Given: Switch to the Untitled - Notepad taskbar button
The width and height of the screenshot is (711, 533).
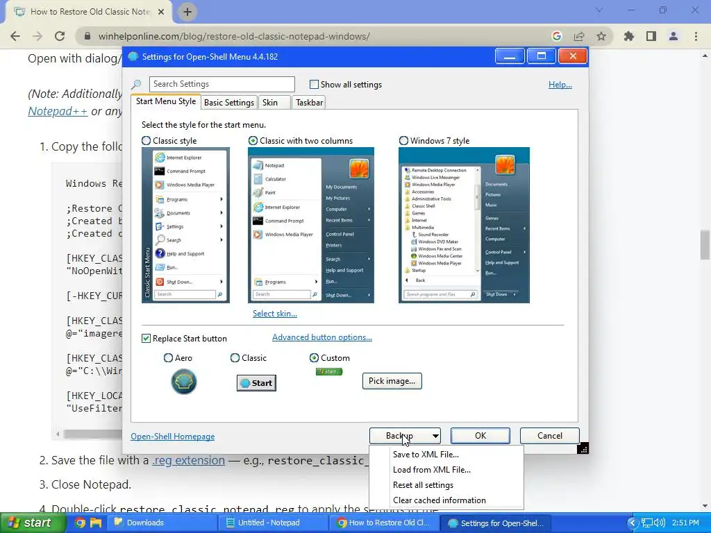Looking at the screenshot, I should (273, 523).
